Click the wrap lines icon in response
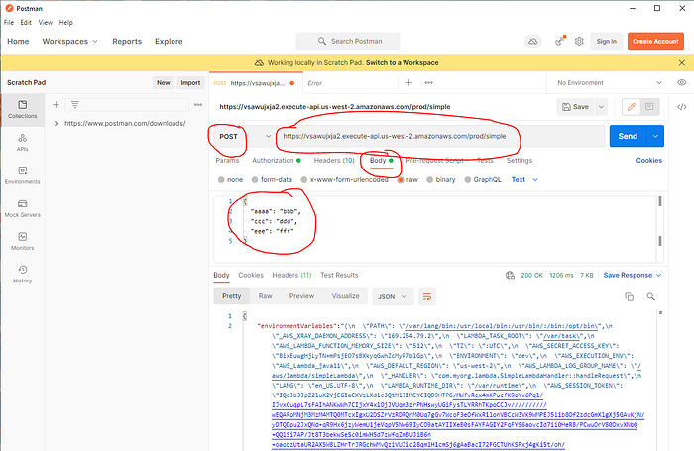694x451 pixels. (x=426, y=296)
